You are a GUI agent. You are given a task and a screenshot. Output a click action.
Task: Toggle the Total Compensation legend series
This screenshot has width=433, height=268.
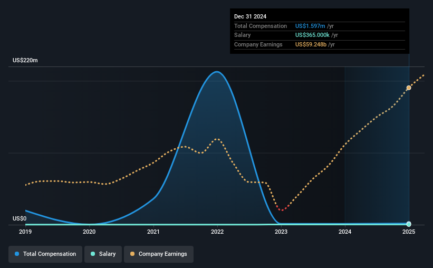[x=45, y=254]
